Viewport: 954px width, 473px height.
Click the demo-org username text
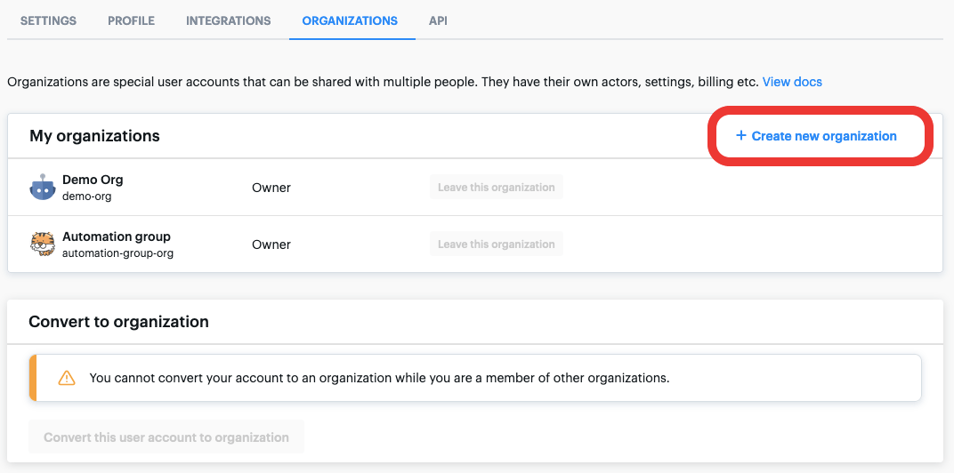pyautogui.click(x=86, y=196)
